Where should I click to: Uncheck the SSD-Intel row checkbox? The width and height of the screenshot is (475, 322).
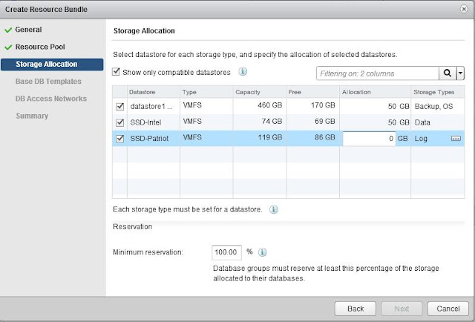[119, 122]
